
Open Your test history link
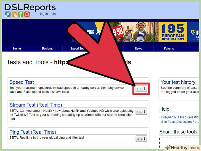(178, 82)
